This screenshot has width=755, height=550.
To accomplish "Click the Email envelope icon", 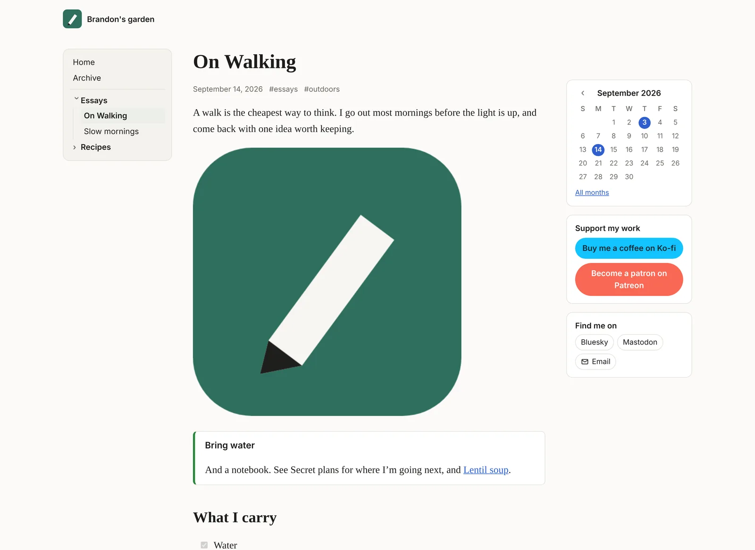I will tap(585, 361).
